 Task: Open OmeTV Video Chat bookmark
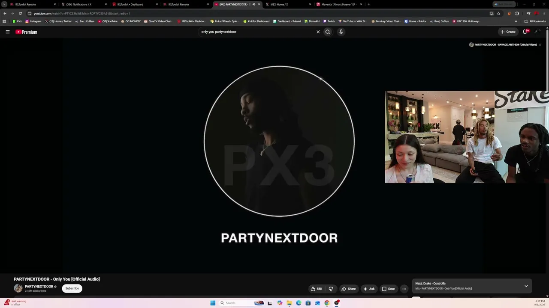click(158, 21)
